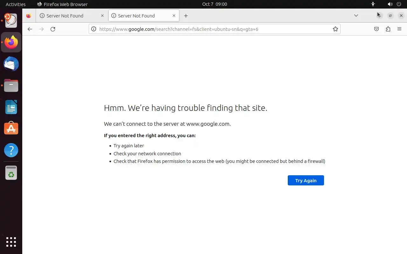Go back to the previous page
Viewport: 407px width, 254px height.
(30, 29)
